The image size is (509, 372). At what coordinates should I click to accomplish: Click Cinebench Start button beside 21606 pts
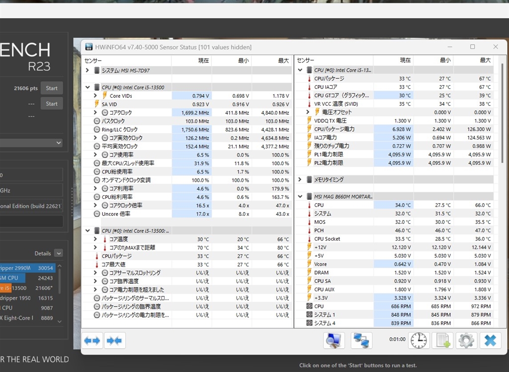coord(52,88)
